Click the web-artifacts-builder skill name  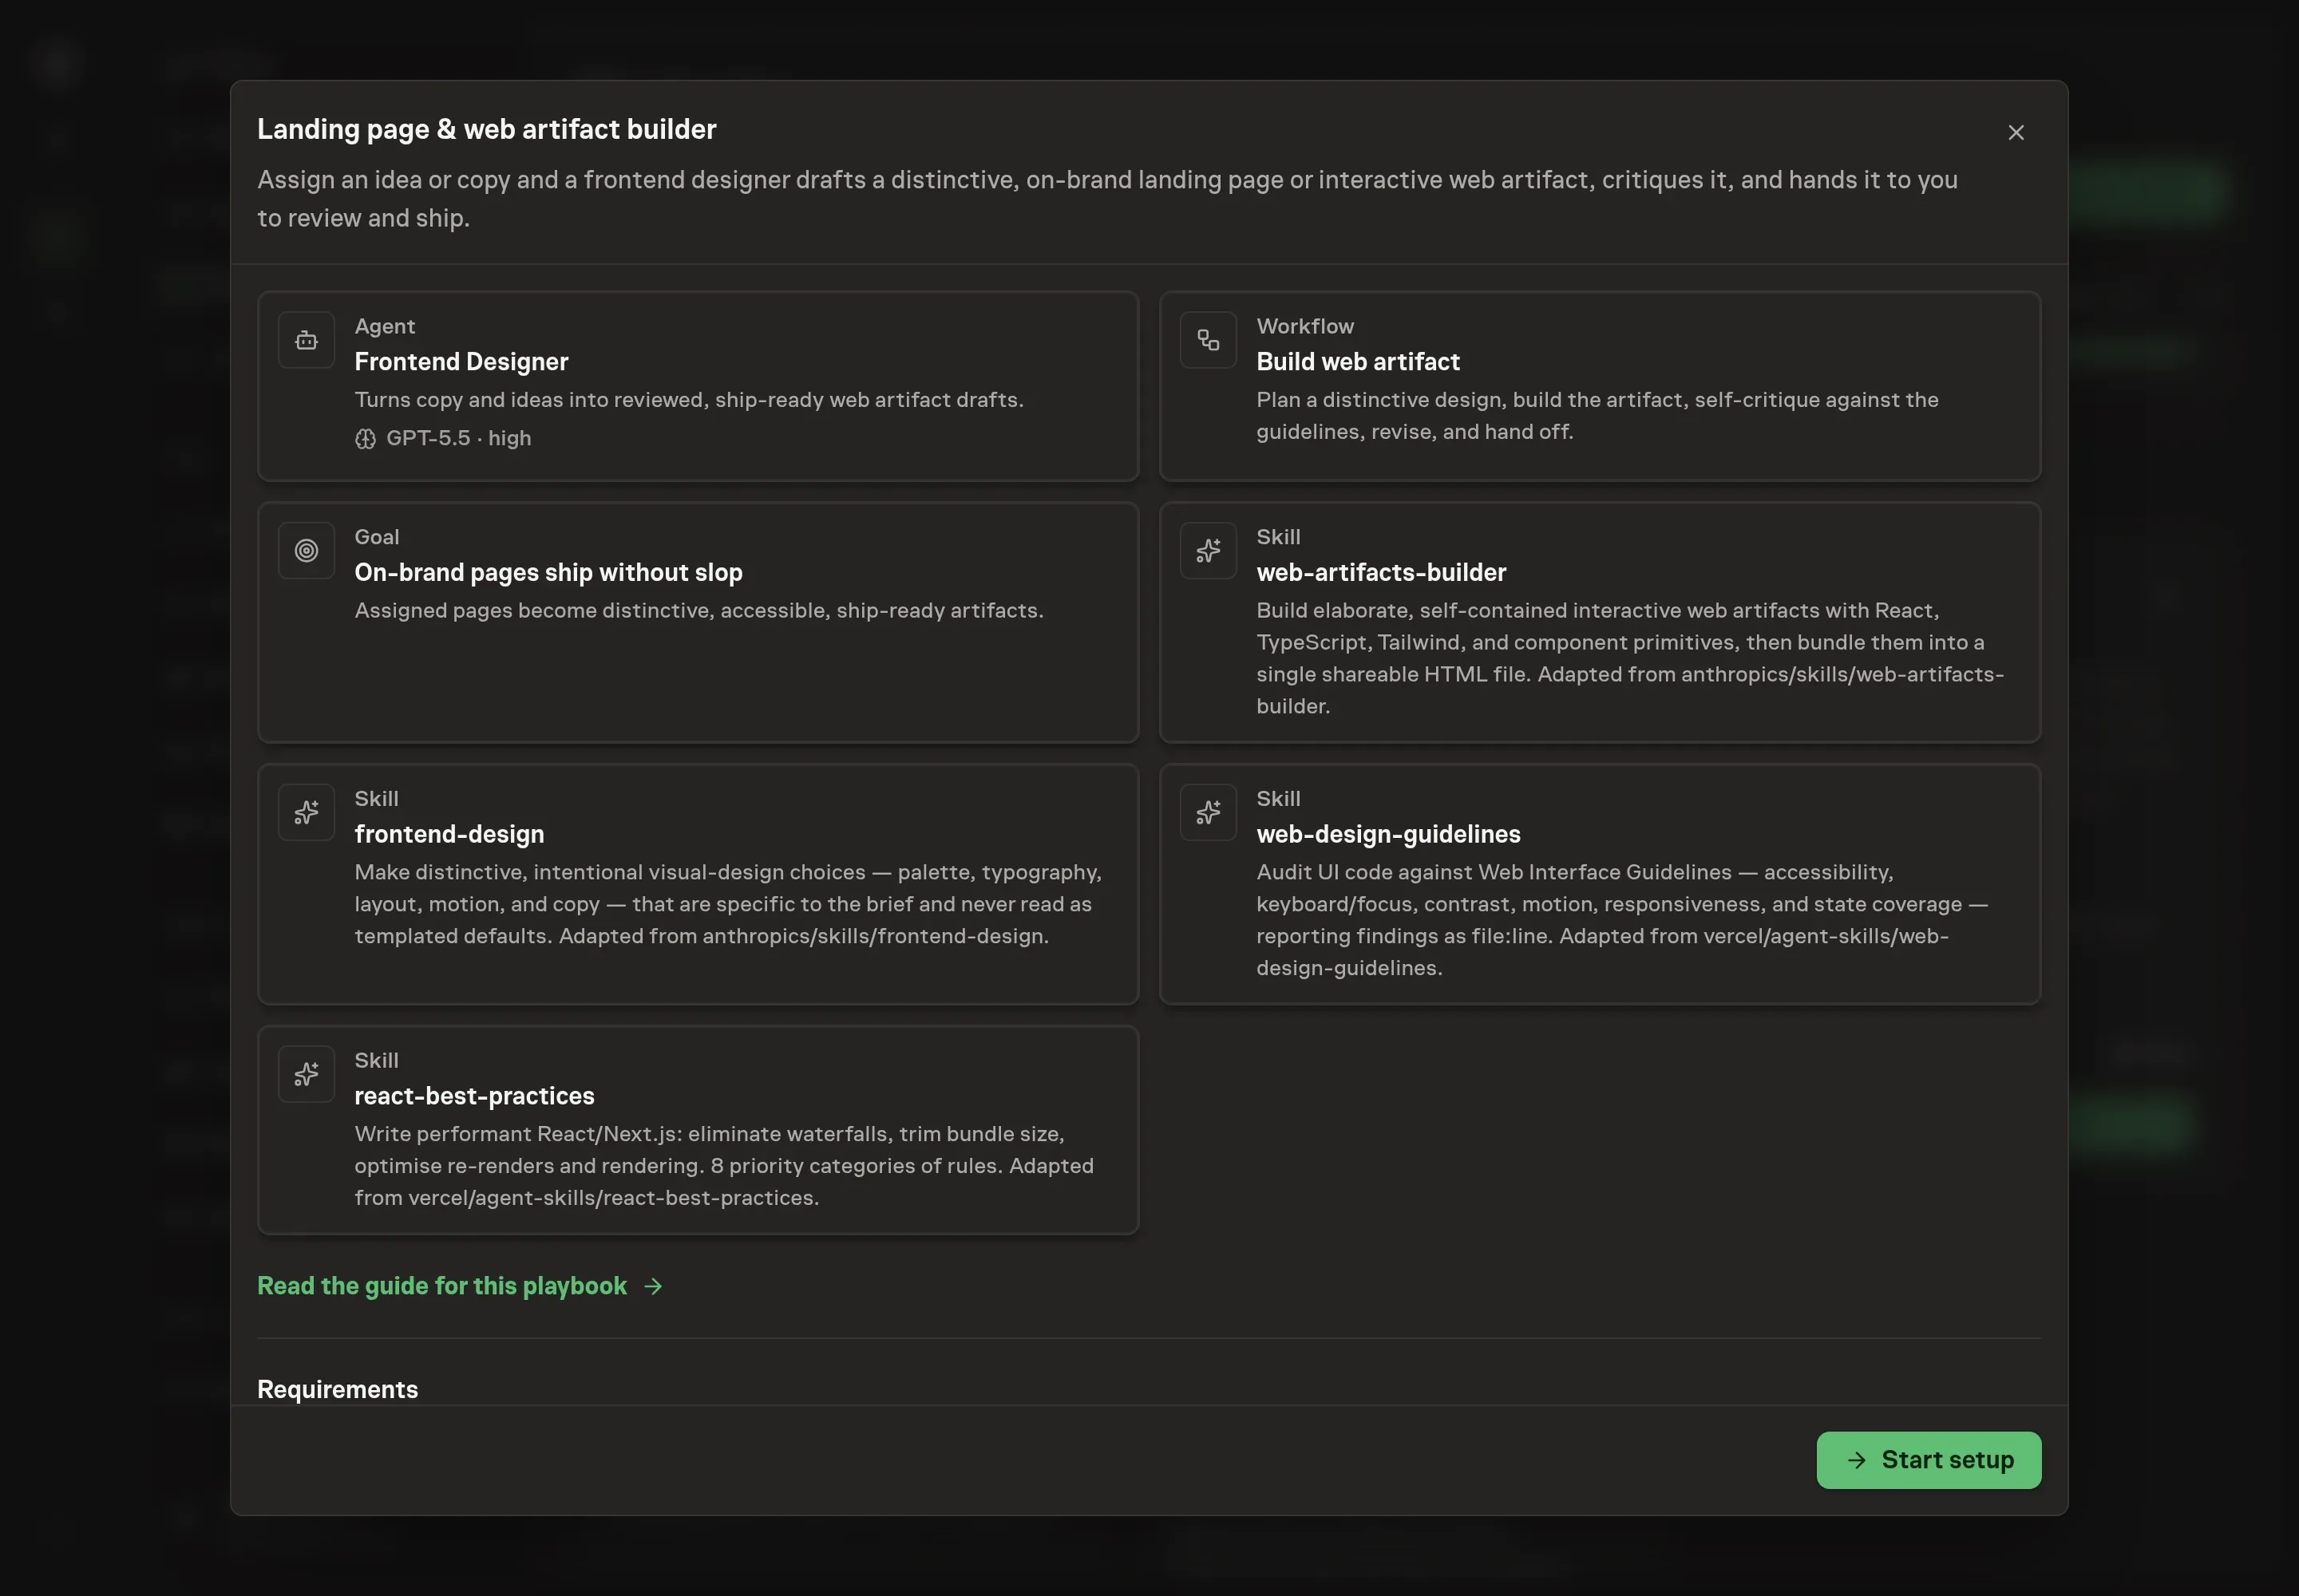1381,573
